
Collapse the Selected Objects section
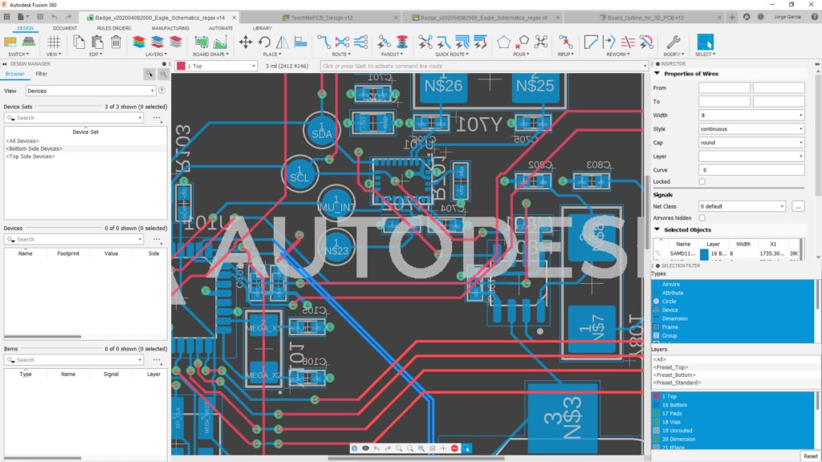(x=657, y=229)
